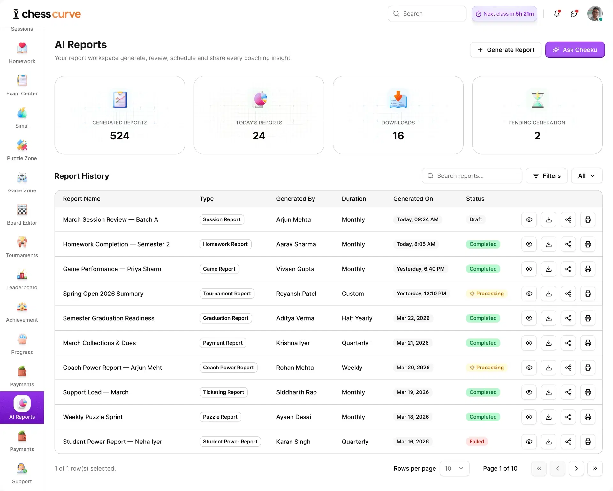Print the Weekly Puzzle Sprint report
Viewport: 613px width, 491px height.
click(588, 417)
